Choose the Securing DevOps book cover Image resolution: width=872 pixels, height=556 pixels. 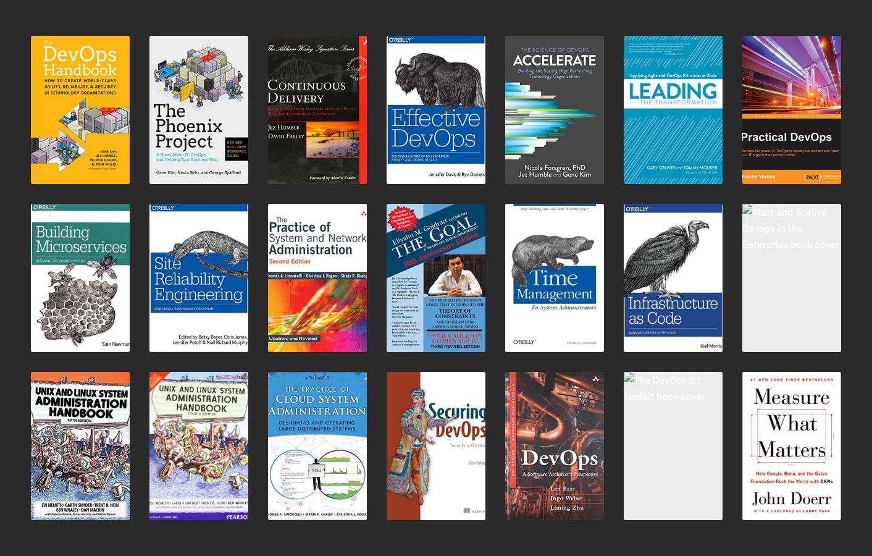pyautogui.click(x=436, y=446)
